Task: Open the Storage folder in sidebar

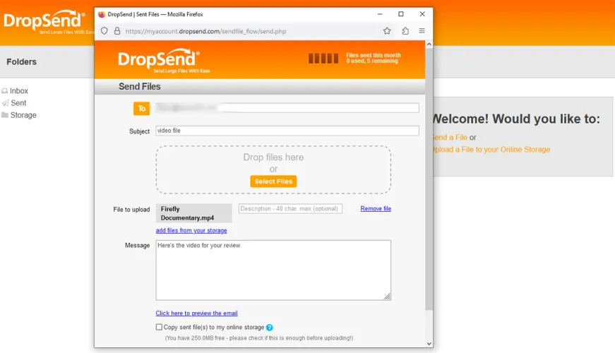Action: click(x=23, y=115)
